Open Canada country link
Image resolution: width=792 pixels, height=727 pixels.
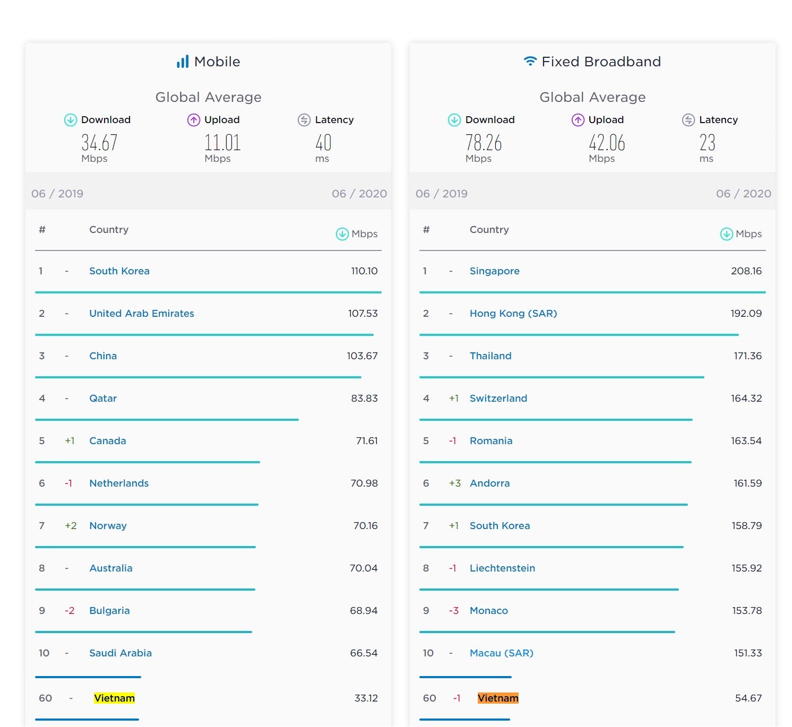(x=108, y=441)
